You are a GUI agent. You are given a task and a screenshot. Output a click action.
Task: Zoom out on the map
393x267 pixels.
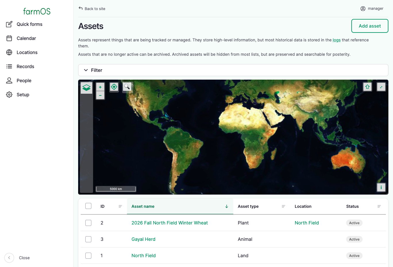(100, 95)
